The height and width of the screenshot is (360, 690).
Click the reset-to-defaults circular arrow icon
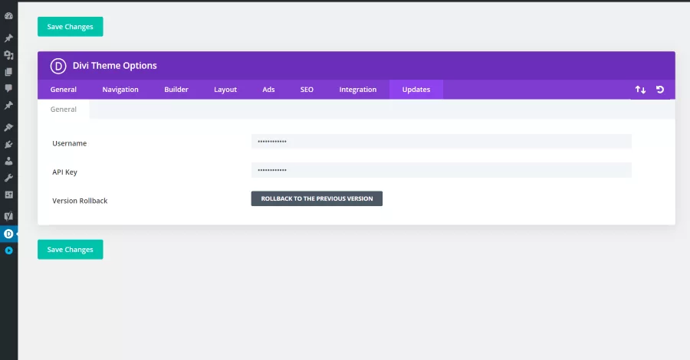[x=660, y=90]
